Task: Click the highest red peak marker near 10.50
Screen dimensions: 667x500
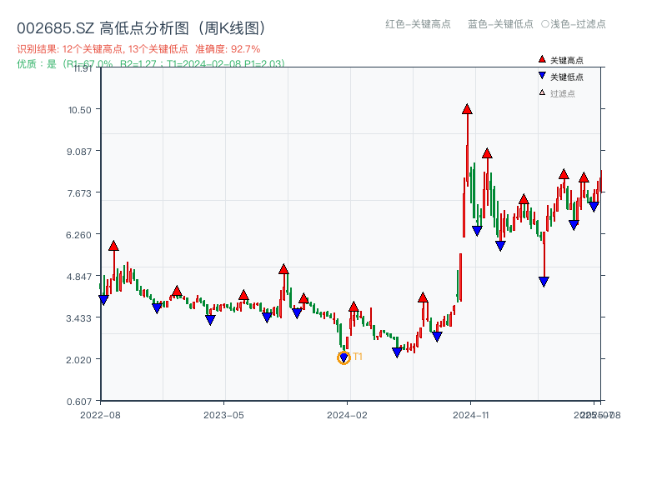Action: [467, 109]
